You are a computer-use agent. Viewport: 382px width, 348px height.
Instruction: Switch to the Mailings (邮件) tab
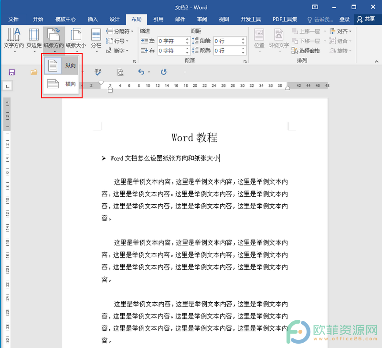point(180,19)
